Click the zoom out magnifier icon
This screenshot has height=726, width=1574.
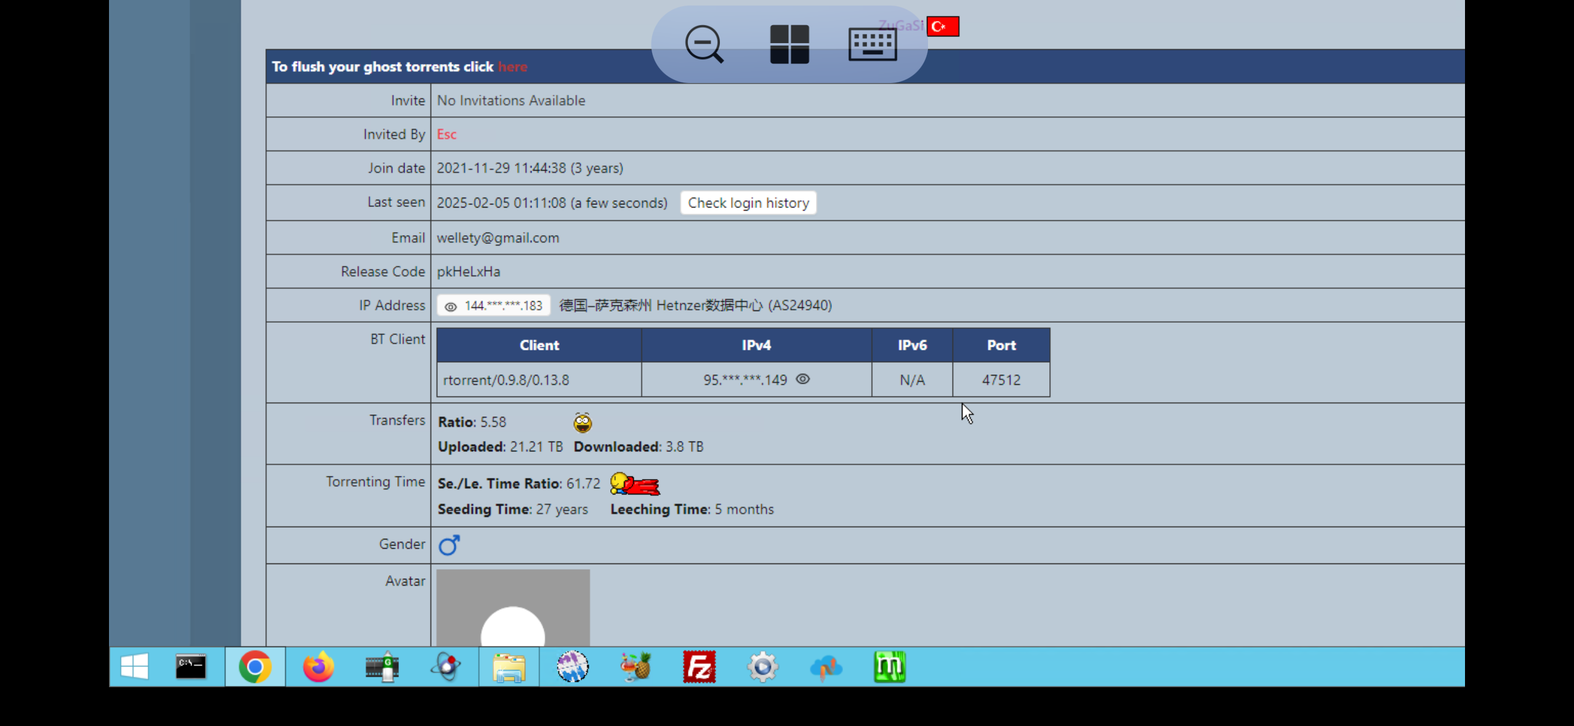tap(704, 44)
